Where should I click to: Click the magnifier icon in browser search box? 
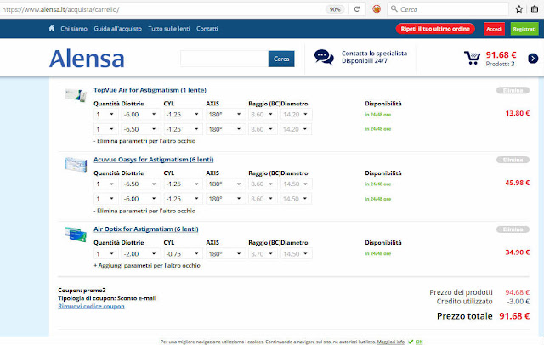(394, 9)
